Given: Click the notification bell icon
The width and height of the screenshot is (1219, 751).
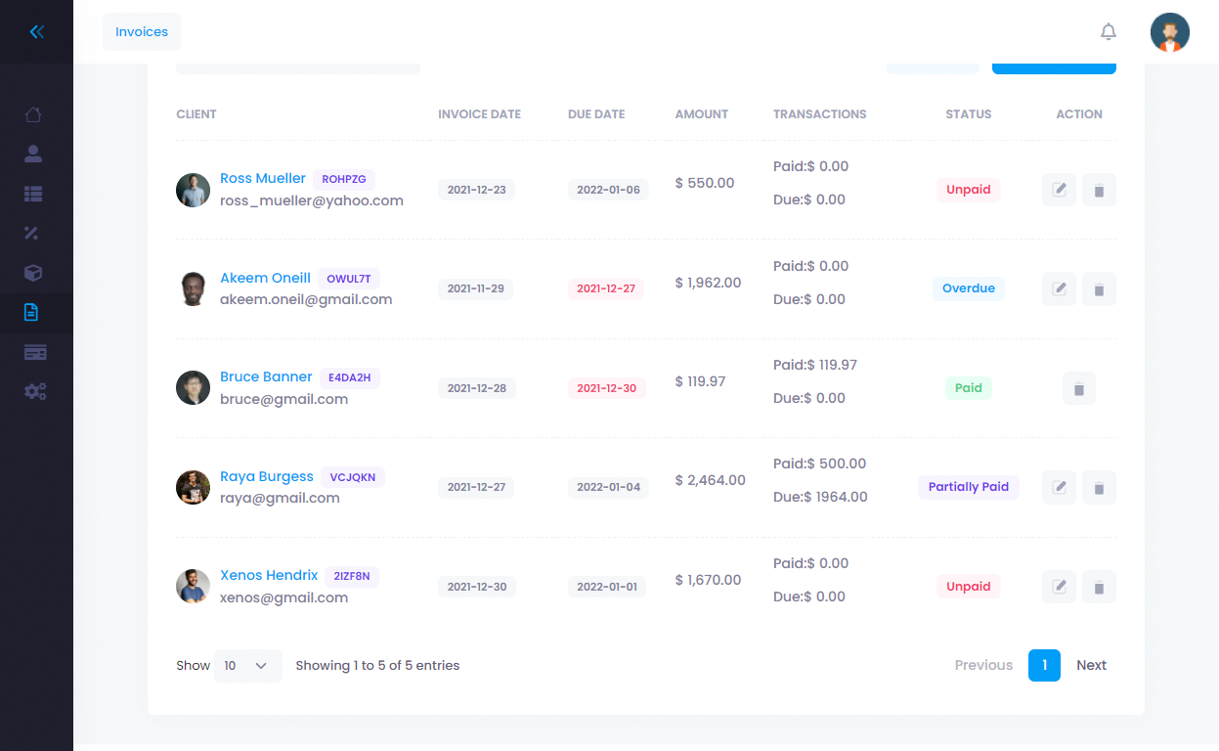Looking at the screenshot, I should coord(1109,31).
